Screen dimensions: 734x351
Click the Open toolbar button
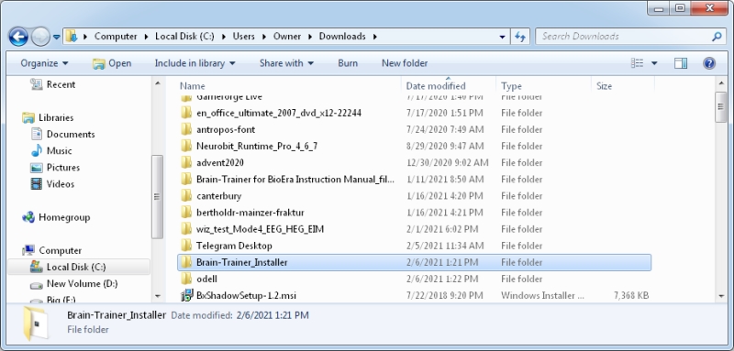pyautogui.click(x=112, y=63)
